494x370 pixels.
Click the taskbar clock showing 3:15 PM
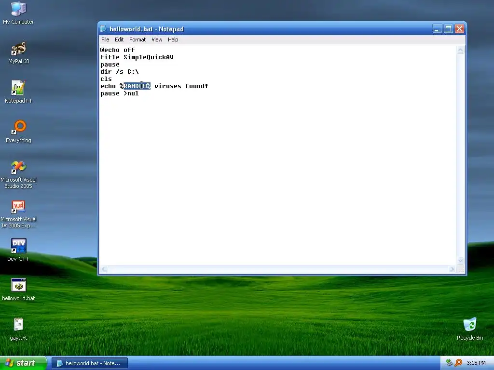(476, 363)
